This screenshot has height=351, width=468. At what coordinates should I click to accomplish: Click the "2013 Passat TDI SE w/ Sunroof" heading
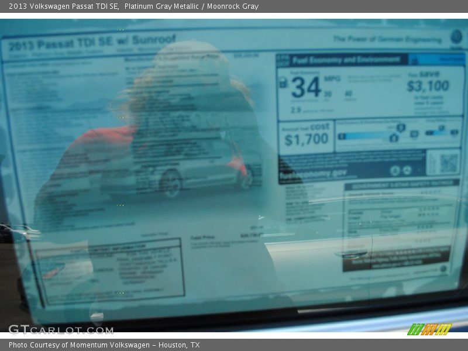click(x=92, y=43)
